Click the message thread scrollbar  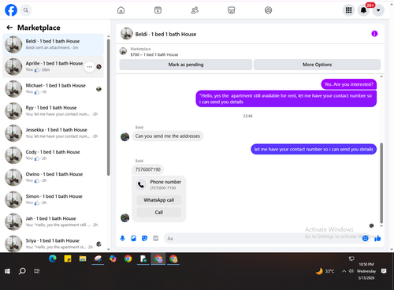click(381, 183)
